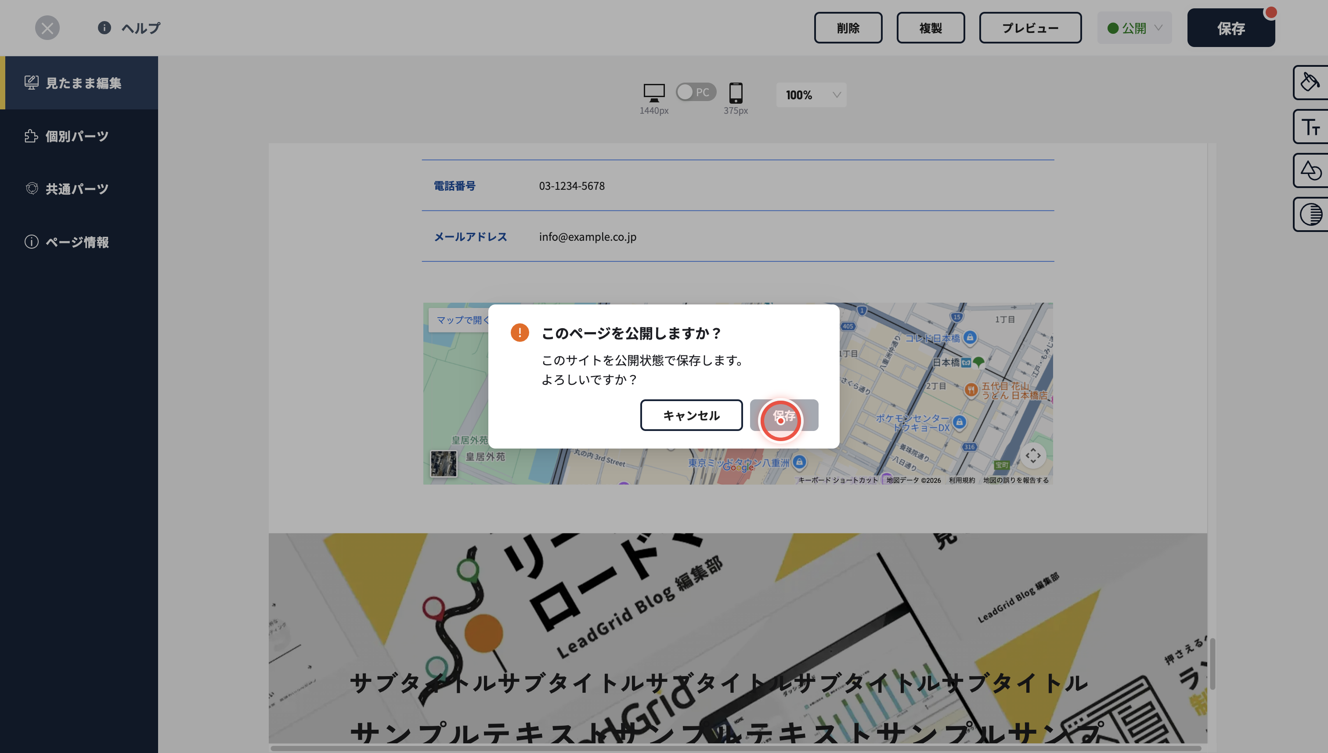Click the top-bar 保存 button

pos(1231,28)
